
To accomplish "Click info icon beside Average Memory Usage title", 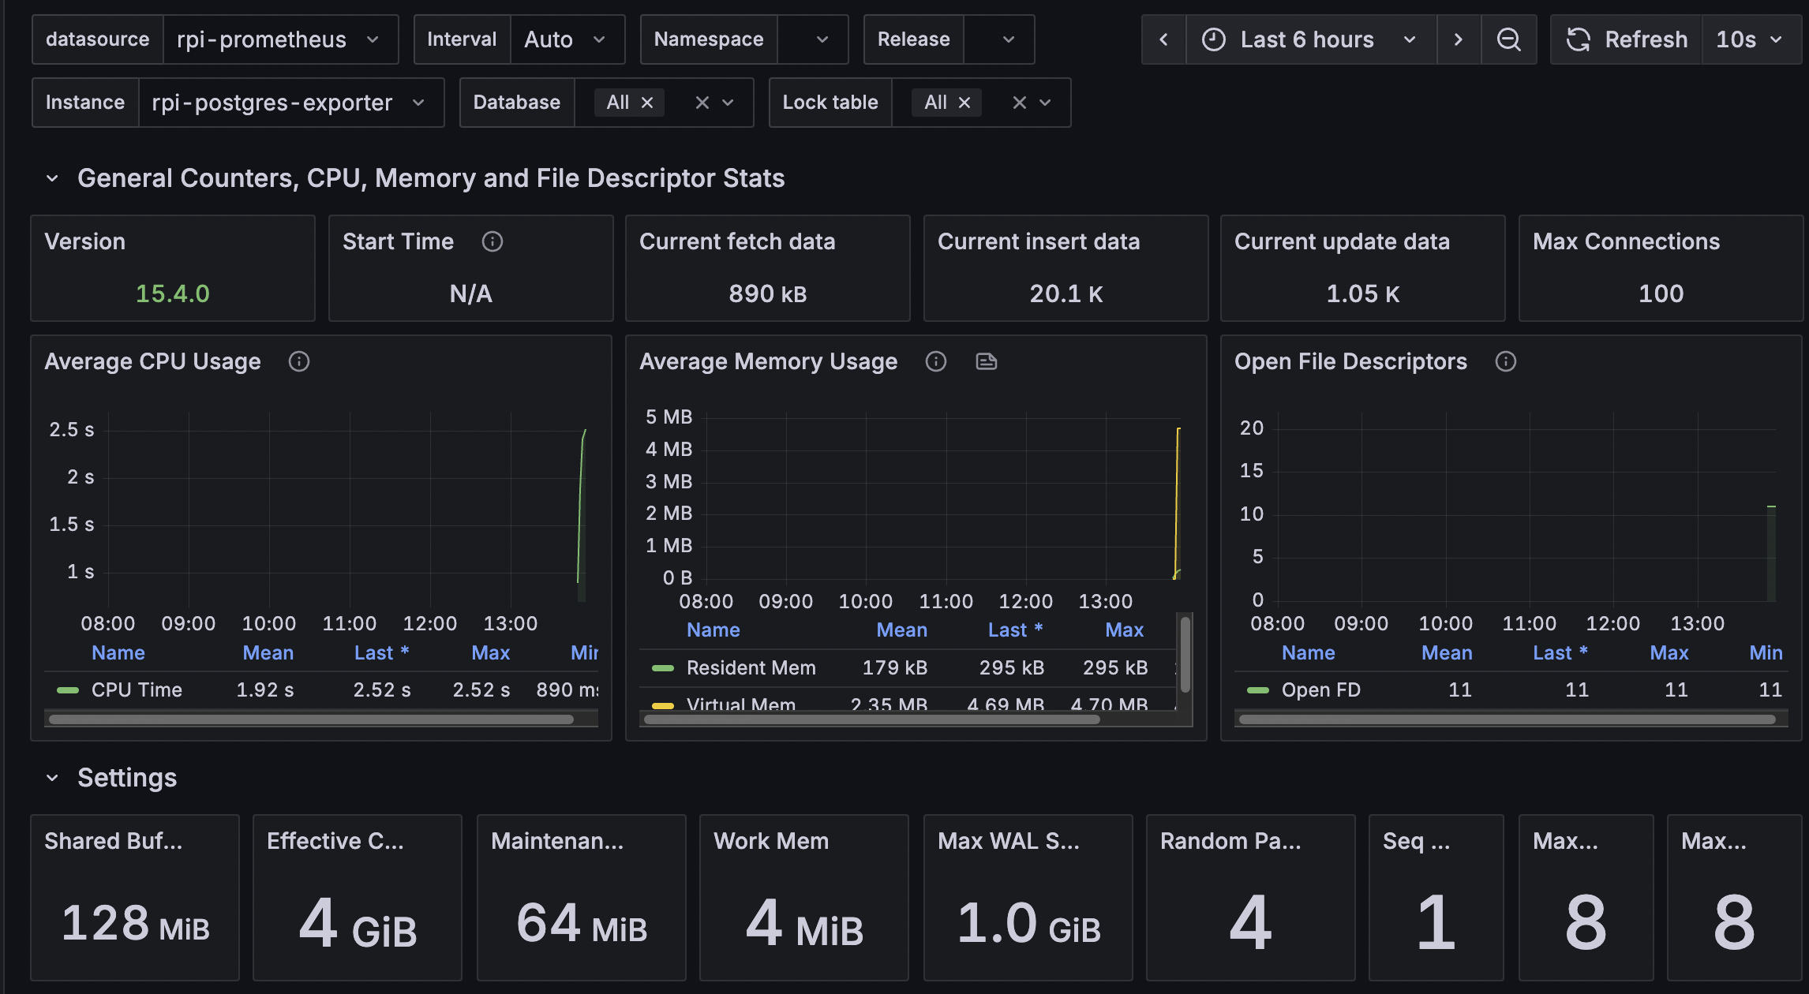I will coord(935,361).
